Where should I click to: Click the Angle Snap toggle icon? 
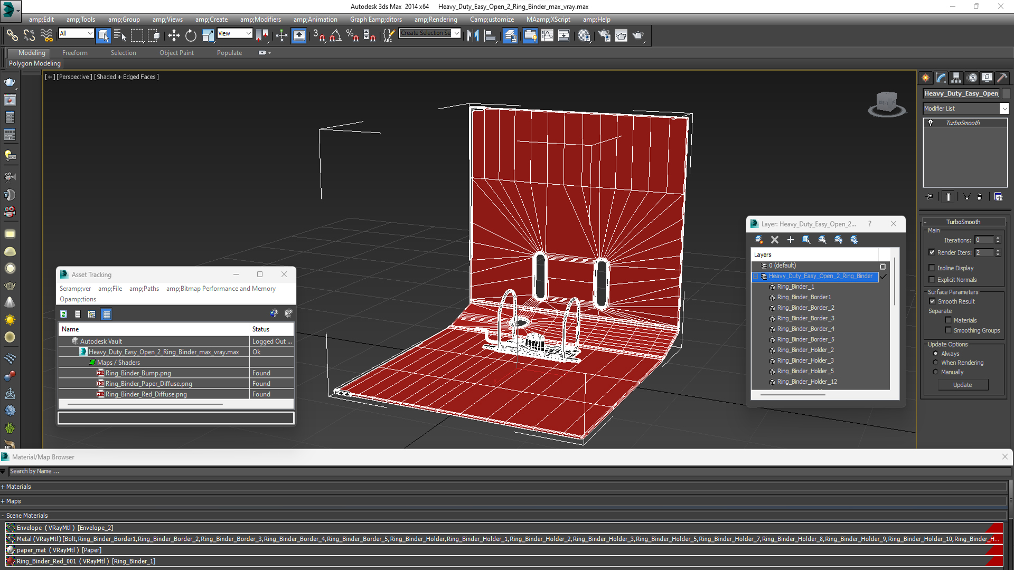pyautogui.click(x=335, y=35)
